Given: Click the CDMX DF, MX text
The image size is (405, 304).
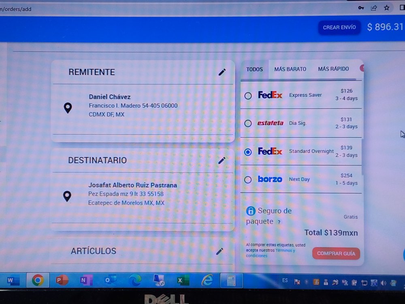Looking at the screenshot, I should tap(107, 114).
